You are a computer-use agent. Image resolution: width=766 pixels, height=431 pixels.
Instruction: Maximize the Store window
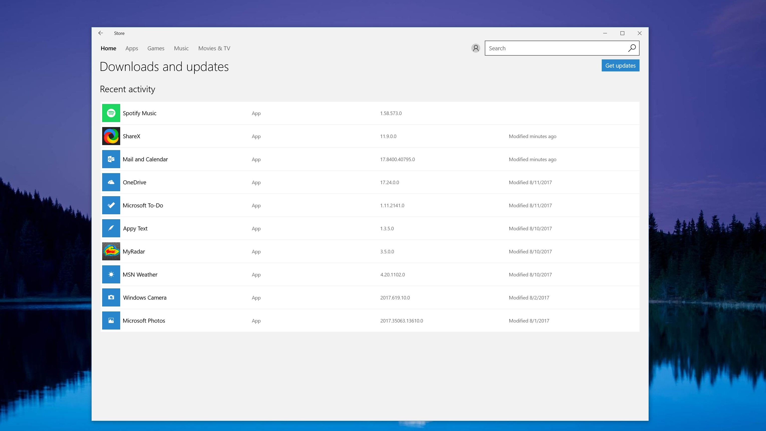coord(622,33)
